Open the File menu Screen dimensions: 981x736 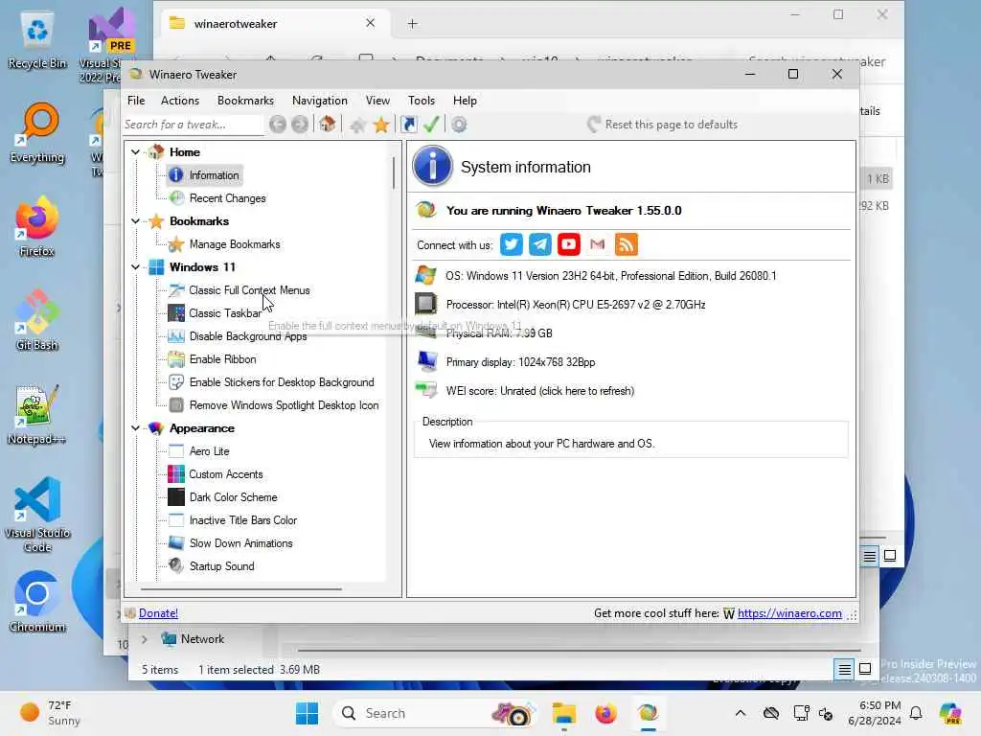[136, 101]
